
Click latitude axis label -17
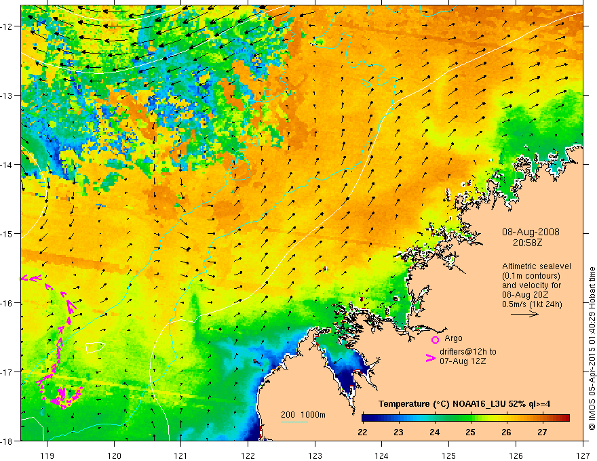7,372
